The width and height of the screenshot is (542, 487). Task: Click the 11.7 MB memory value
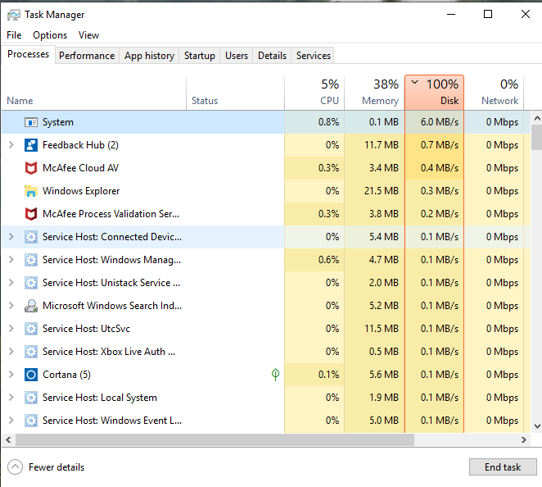(382, 145)
